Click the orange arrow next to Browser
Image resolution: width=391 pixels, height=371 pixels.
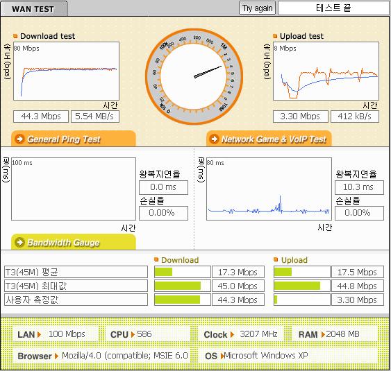56,356
